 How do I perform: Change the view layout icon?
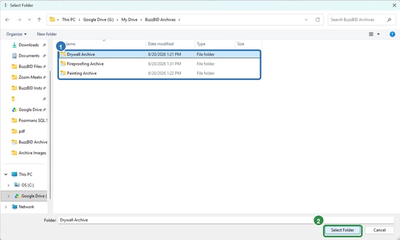[x=371, y=34]
